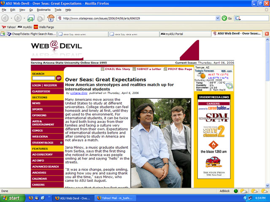Switch to the myASU Portal tab

pos(185,34)
